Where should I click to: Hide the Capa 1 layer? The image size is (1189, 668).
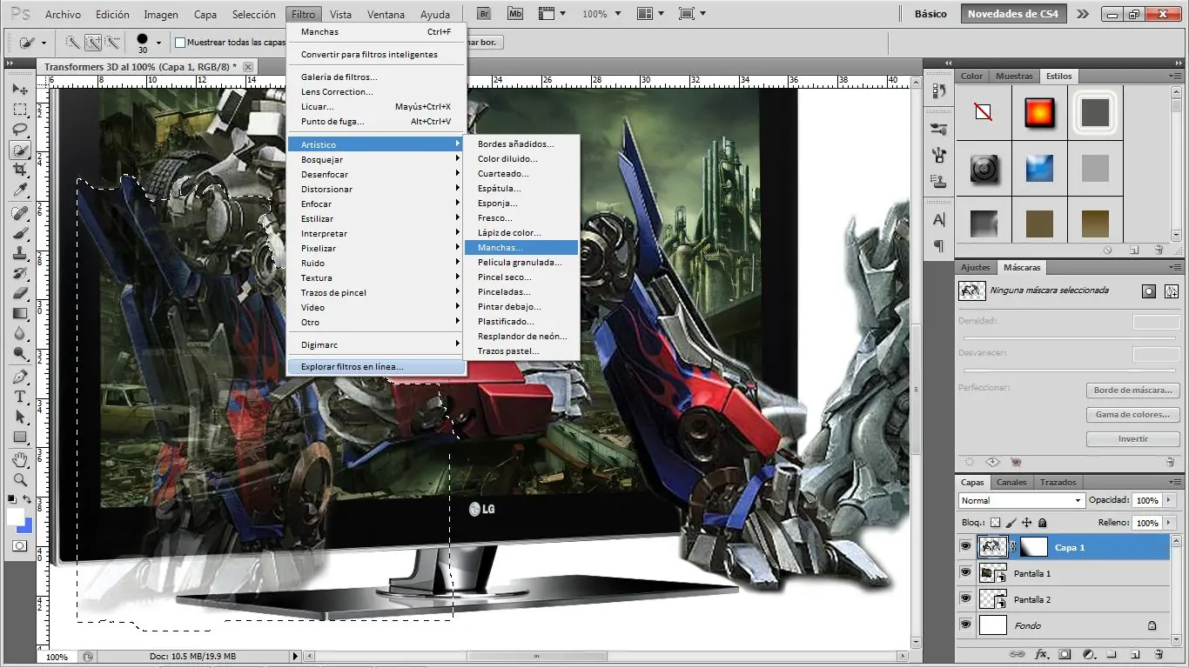coord(964,546)
